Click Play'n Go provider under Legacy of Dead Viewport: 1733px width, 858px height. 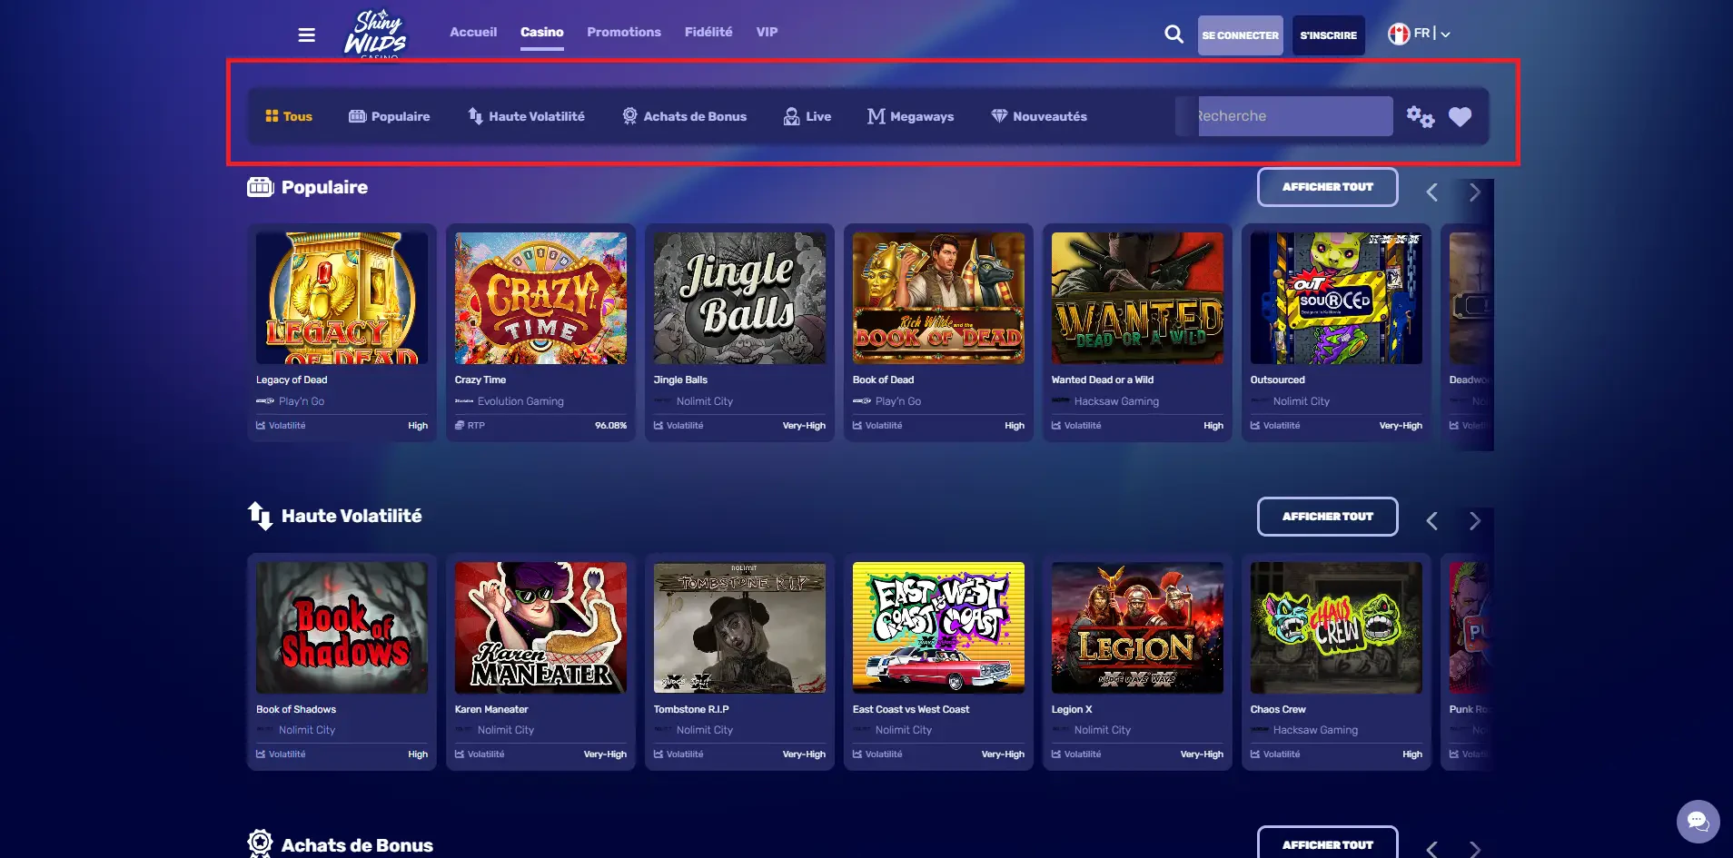coord(302,401)
